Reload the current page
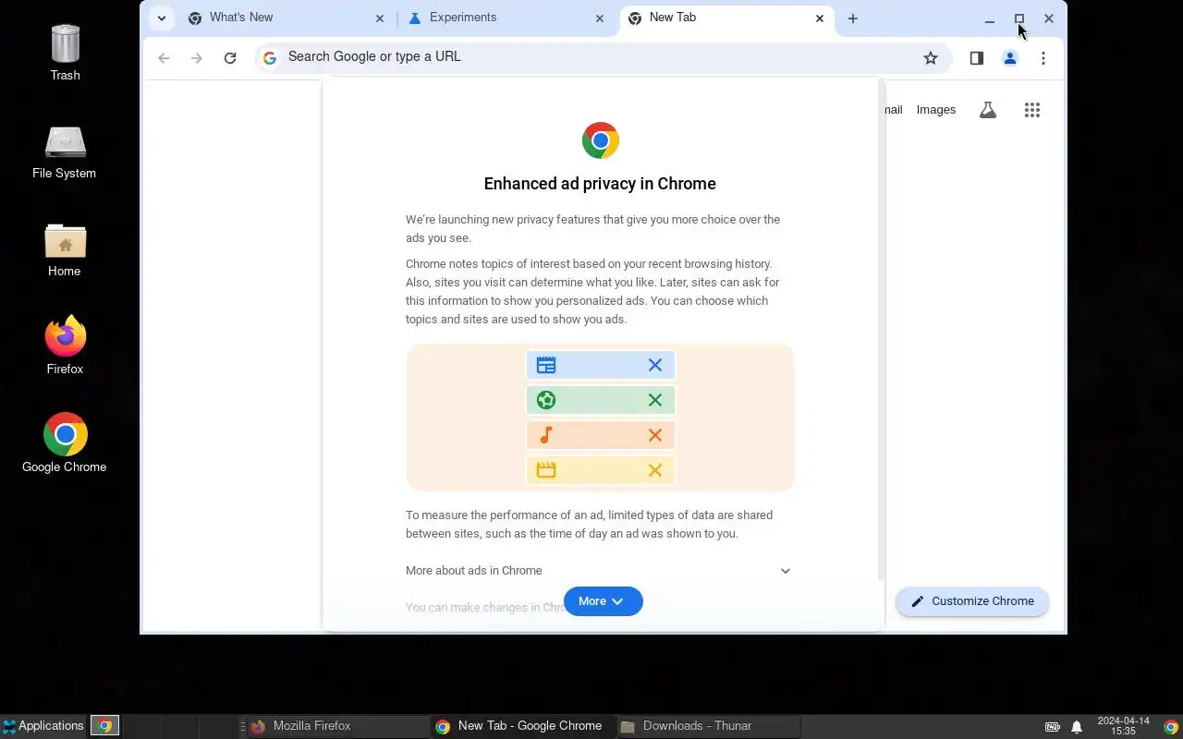This screenshot has width=1183, height=739. click(230, 58)
